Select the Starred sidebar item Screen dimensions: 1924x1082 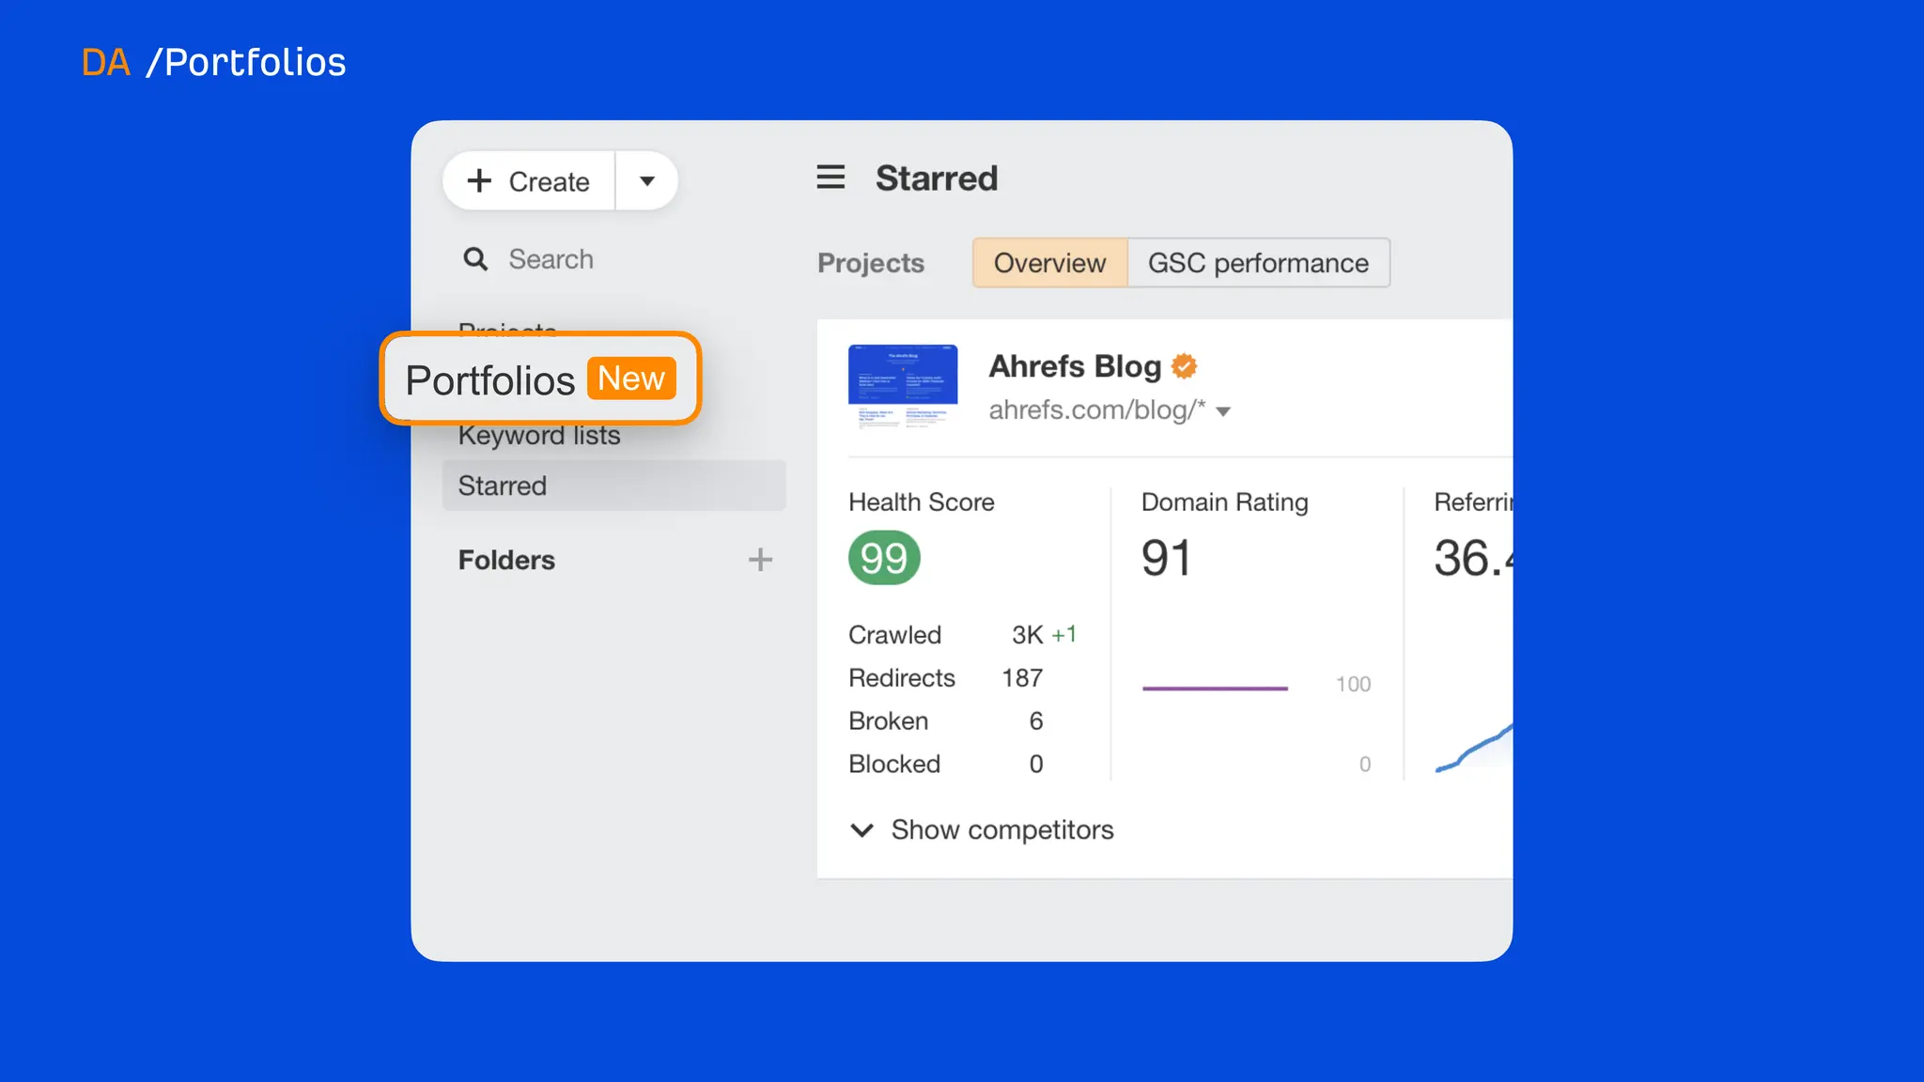(613, 486)
